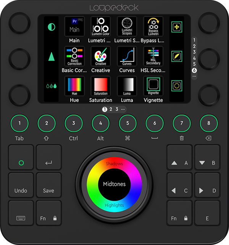Screen dimensions: 229x245
Task: Toggle the right Fn lock key
Action: point(179,213)
